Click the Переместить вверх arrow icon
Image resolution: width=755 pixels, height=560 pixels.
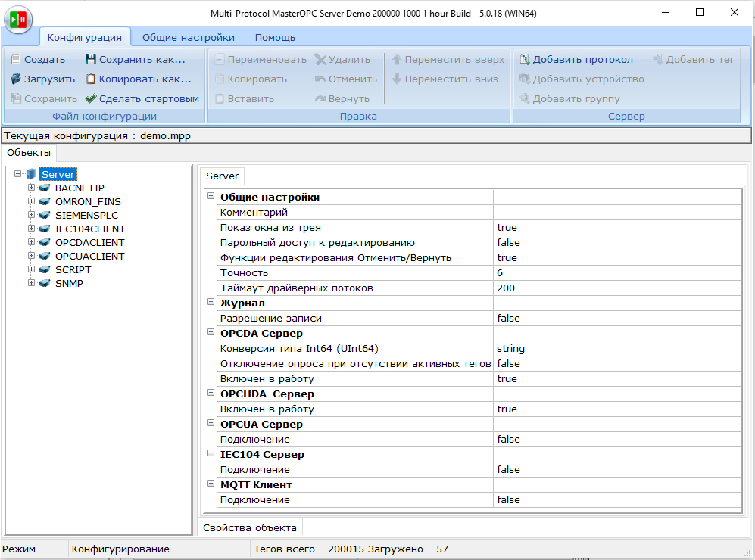point(397,59)
